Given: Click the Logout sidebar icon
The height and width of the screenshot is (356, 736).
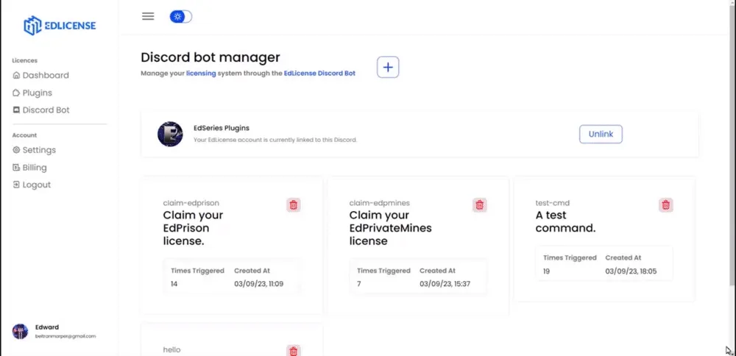Looking at the screenshot, I should pos(16,185).
